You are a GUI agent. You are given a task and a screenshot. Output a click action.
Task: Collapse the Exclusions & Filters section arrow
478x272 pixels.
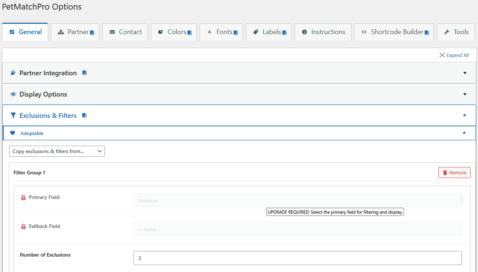(464, 115)
